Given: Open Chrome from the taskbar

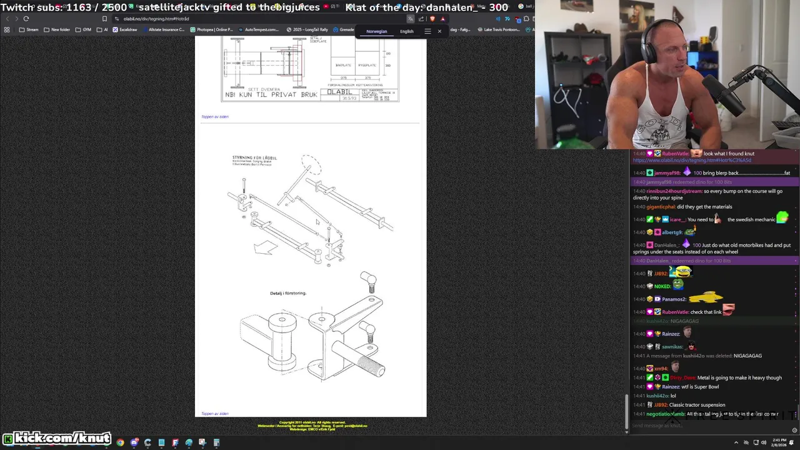Looking at the screenshot, I should point(121,442).
